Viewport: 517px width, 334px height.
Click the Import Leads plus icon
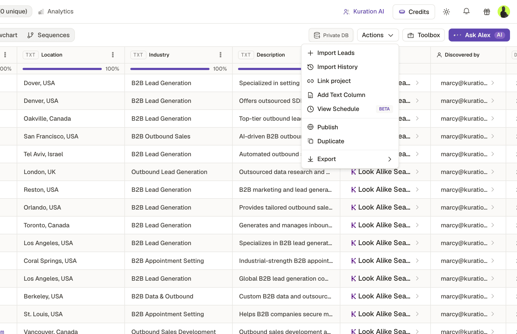310,53
